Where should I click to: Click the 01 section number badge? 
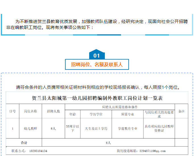97,54
